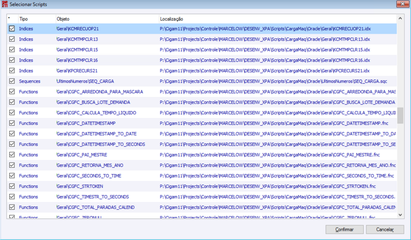Select Geral\CGFC_STRTOKEN object
The height and width of the screenshot is (240, 411).
(80, 186)
